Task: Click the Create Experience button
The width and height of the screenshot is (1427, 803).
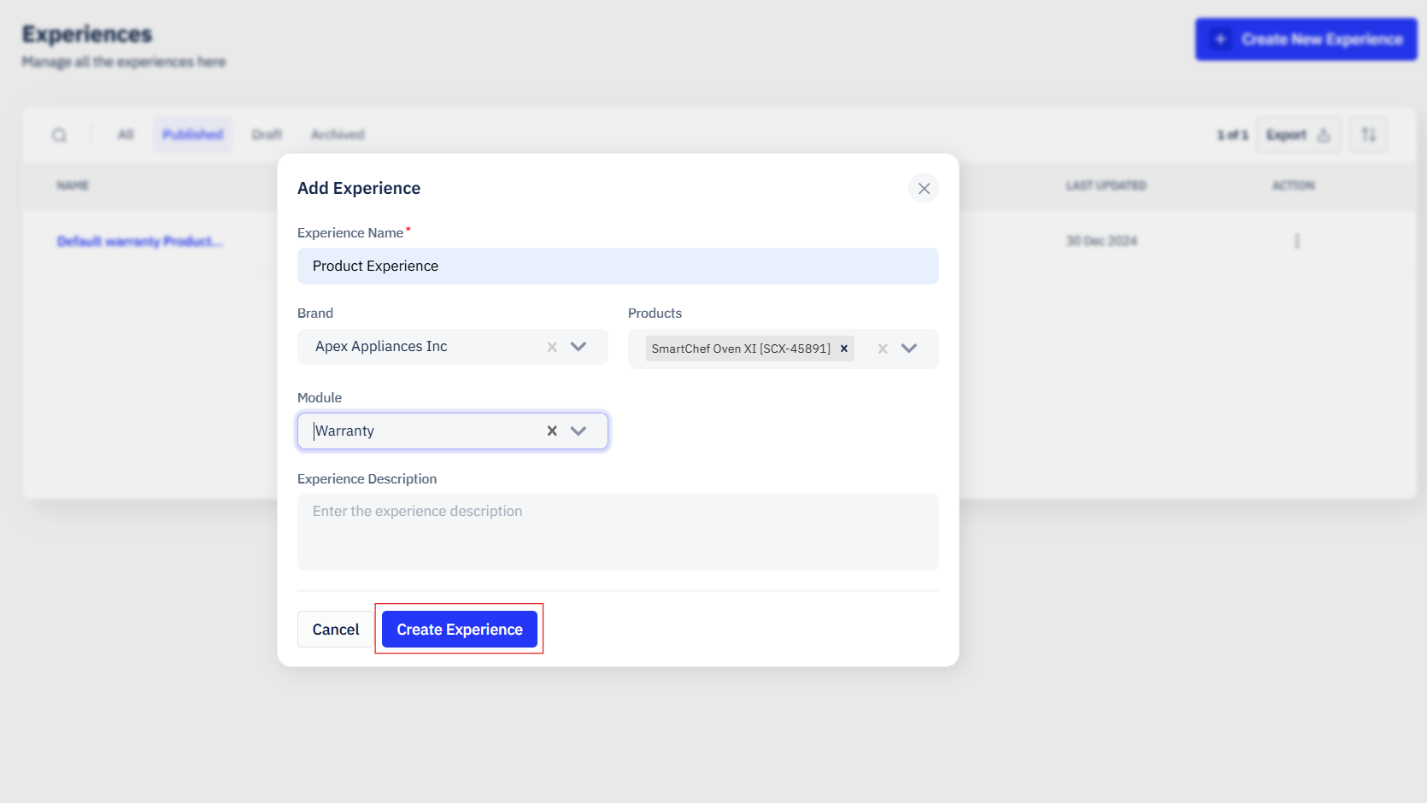Action: click(460, 630)
